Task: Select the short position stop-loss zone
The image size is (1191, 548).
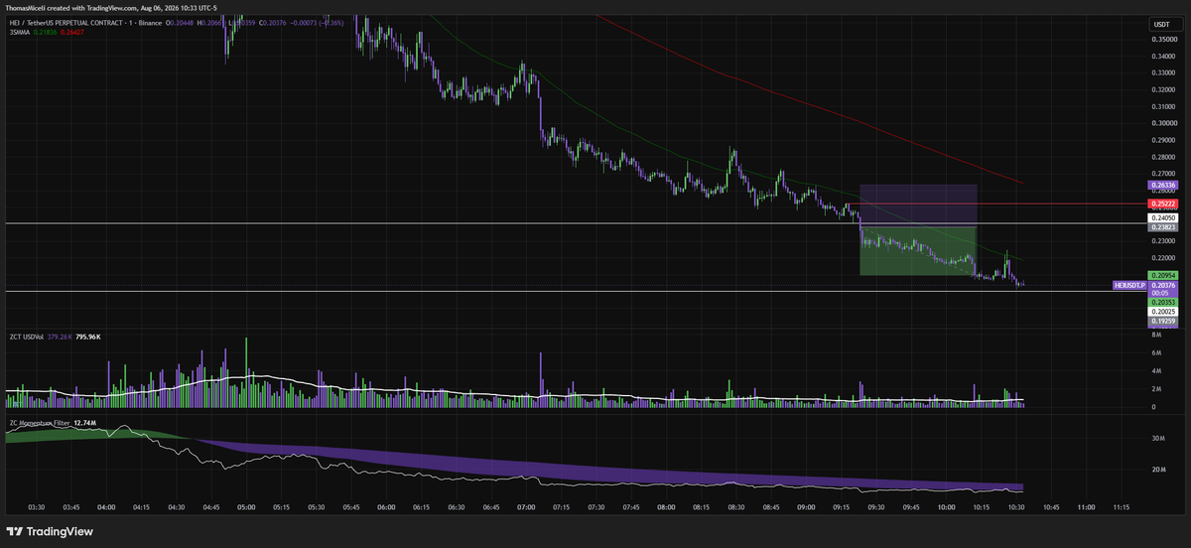Action: (918, 205)
